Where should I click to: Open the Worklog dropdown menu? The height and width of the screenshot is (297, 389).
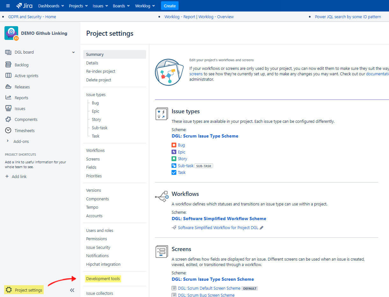[145, 6]
